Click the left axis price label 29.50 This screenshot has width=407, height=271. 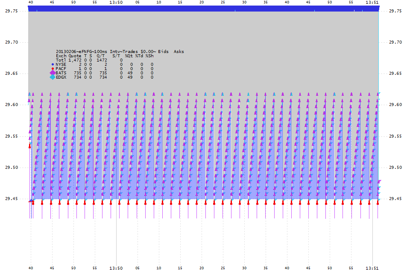click(x=12, y=168)
